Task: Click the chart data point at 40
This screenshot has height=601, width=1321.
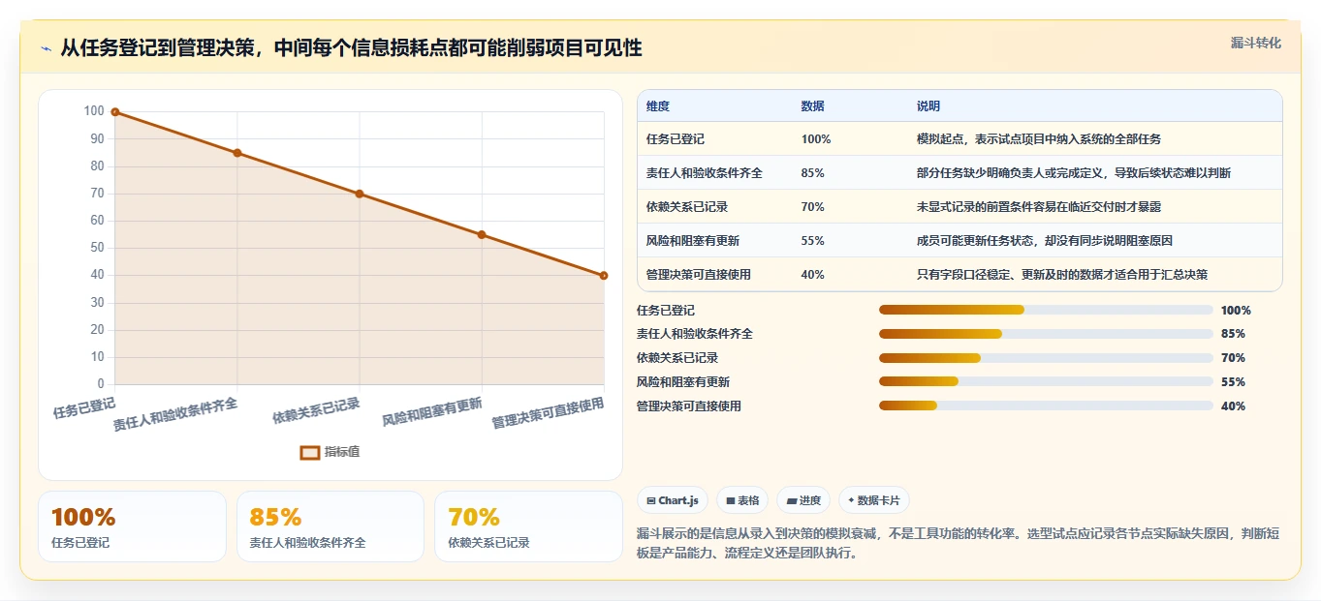Action: click(x=604, y=276)
